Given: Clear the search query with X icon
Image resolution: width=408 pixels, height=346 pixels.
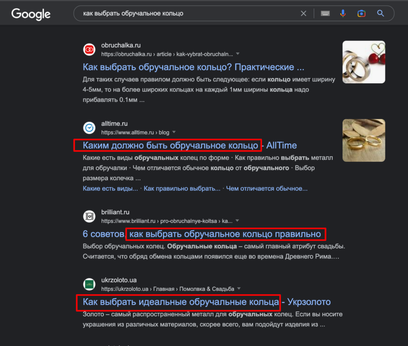Looking at the screenshot, I should click(x=303, y=14).
